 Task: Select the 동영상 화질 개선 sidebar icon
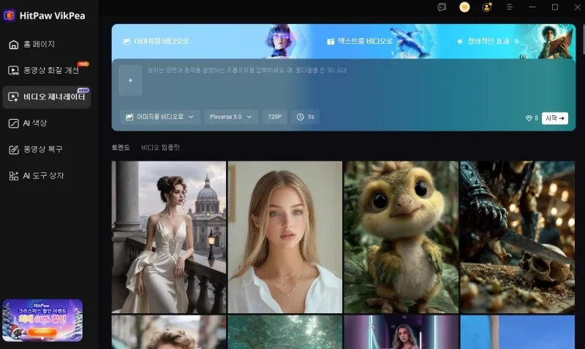tap(13, 70)
